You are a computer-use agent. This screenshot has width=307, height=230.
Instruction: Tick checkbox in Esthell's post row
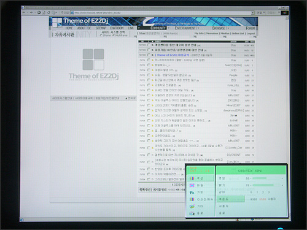149,120
